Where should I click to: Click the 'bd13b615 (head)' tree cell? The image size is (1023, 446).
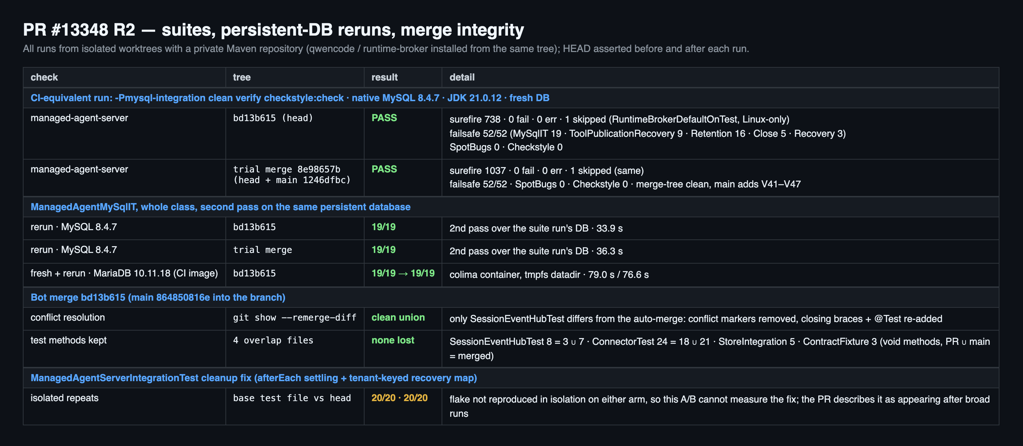(273, 118)
